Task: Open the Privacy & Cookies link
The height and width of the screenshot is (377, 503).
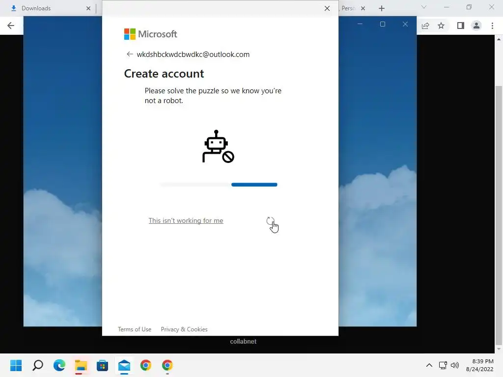Action: tap(184, 329)
